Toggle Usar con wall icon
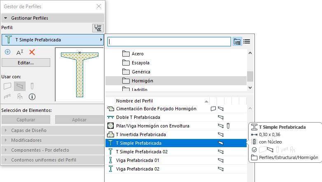The width and height of the screenshot is (322, 182). point(7,86)
